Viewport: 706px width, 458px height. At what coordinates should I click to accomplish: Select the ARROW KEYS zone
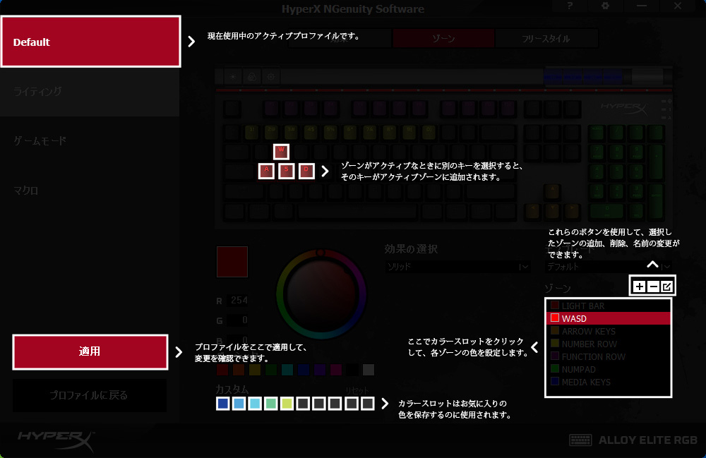click(609, 331)
